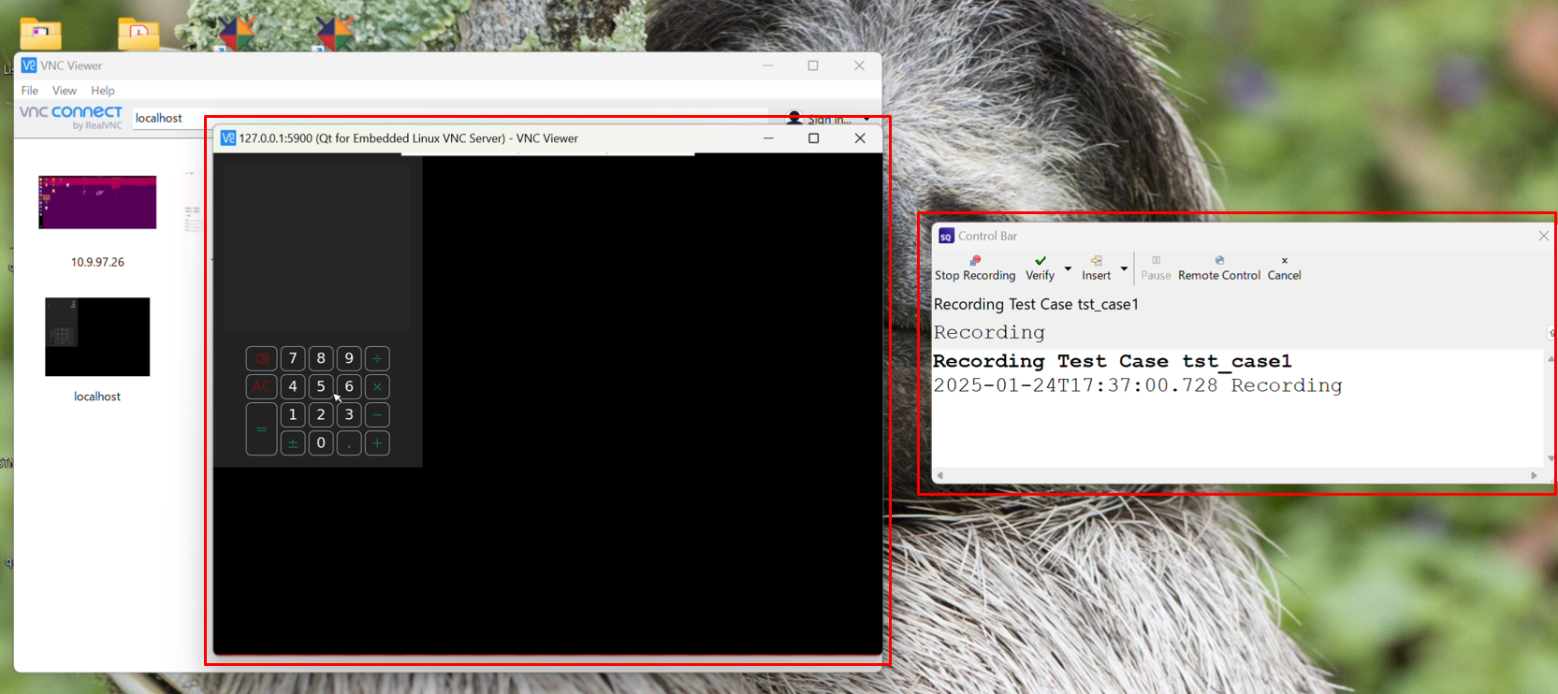Open Remote Control in Control Bar
Image resolution: width=1558 pixels, height=694 pixels.
click(x=1218, y=267)
